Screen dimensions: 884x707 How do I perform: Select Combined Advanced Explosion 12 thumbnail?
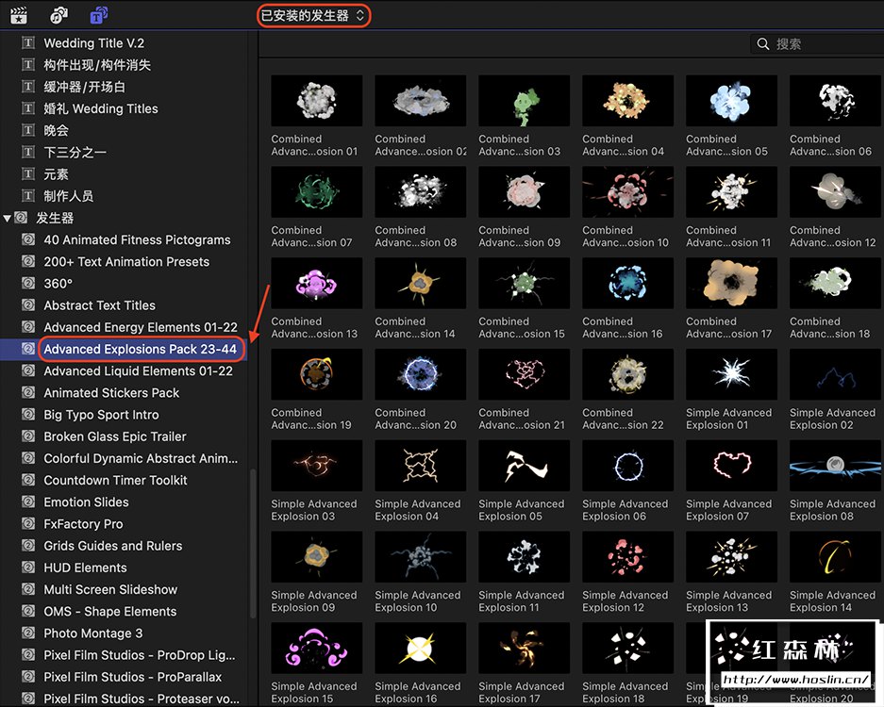pos(836,192)
